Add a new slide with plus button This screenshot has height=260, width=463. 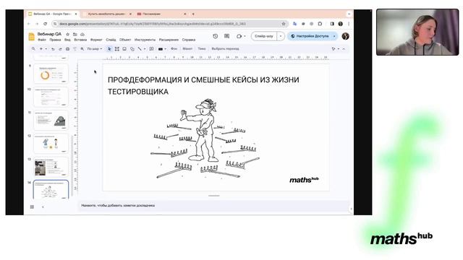tap(41, 48)
